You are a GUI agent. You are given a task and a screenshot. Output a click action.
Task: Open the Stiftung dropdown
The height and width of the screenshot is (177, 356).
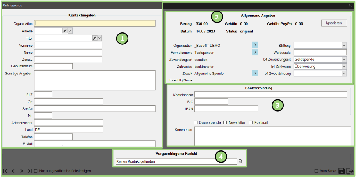click(344, 46)
